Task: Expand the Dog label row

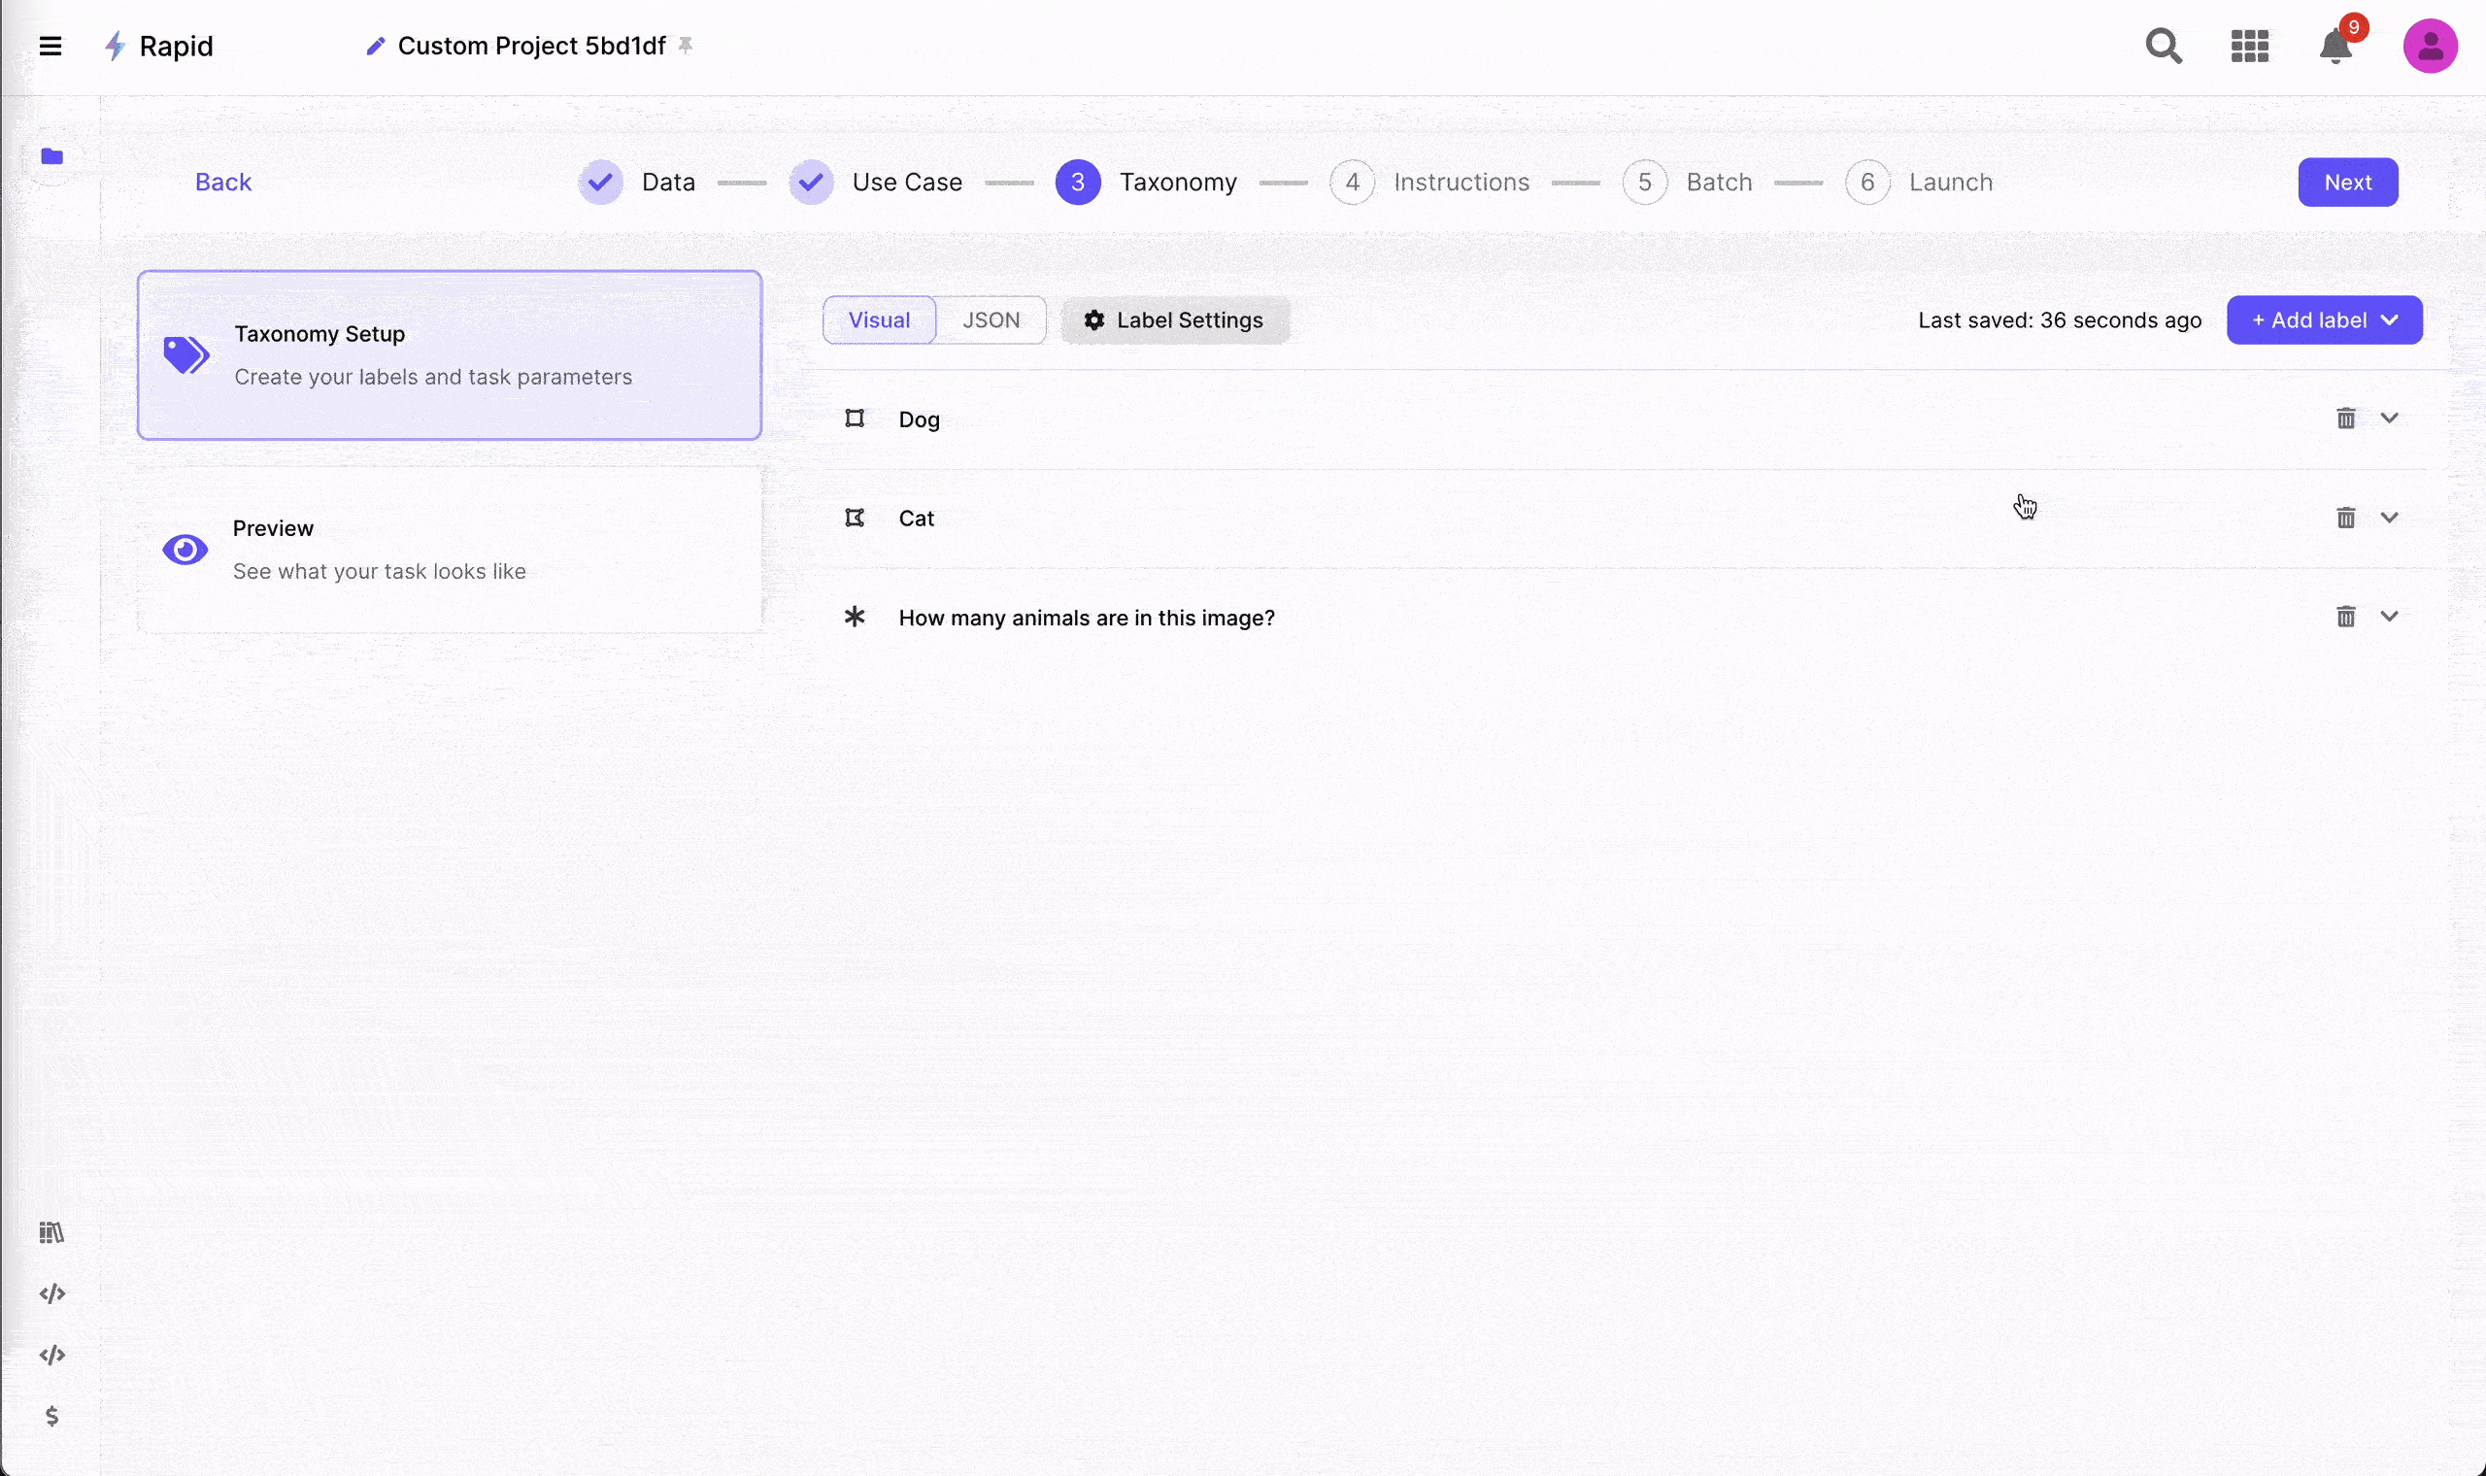Action: [2390, 419]
